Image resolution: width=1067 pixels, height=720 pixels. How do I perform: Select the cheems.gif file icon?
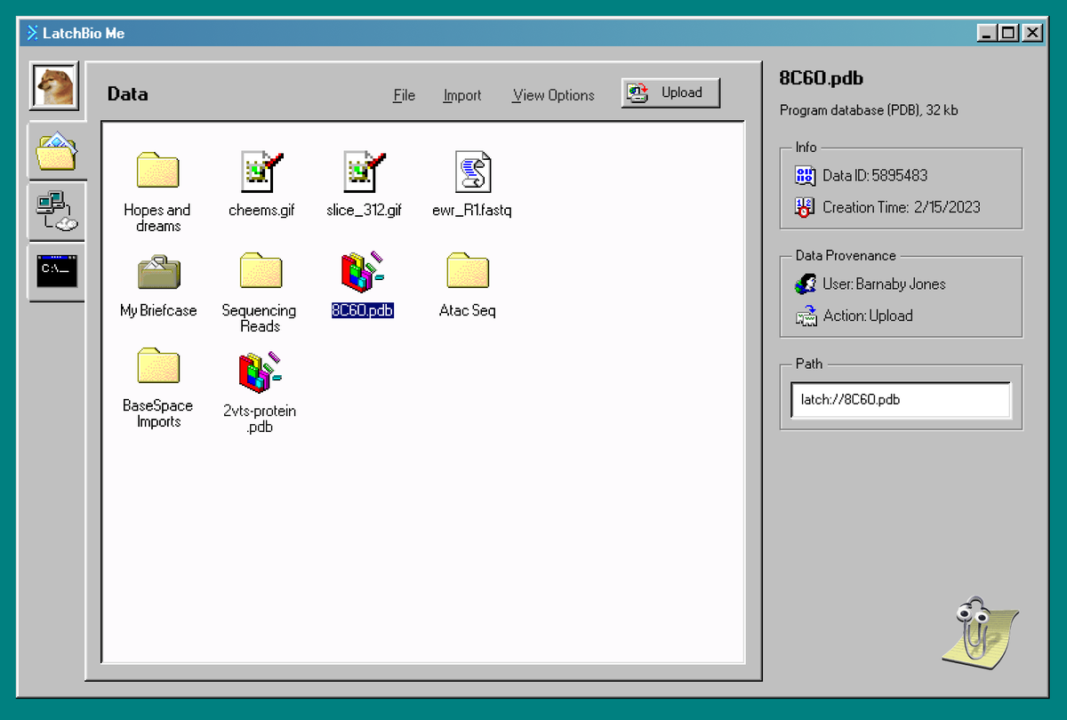coord(261,171)
